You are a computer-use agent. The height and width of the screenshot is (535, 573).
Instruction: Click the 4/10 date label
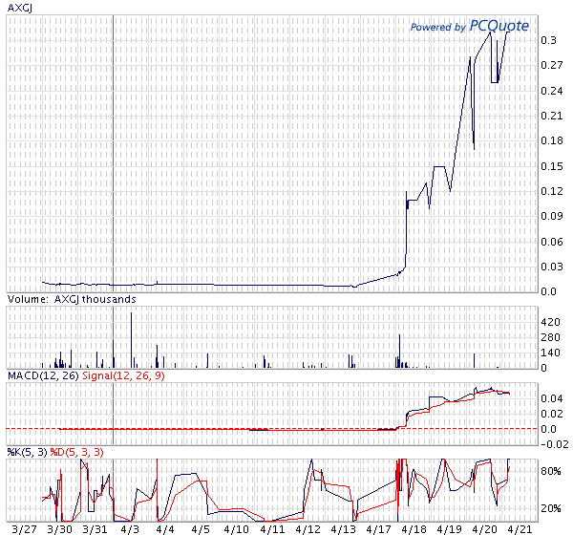(237, 529)
